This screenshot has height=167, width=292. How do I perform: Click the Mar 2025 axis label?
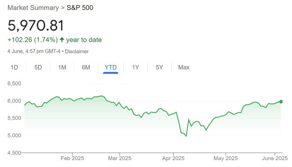coord(119,158)
